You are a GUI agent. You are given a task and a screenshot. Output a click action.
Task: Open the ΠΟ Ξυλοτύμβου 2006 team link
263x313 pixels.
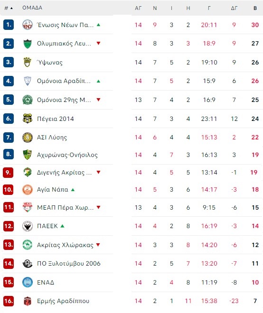(68, 264)
